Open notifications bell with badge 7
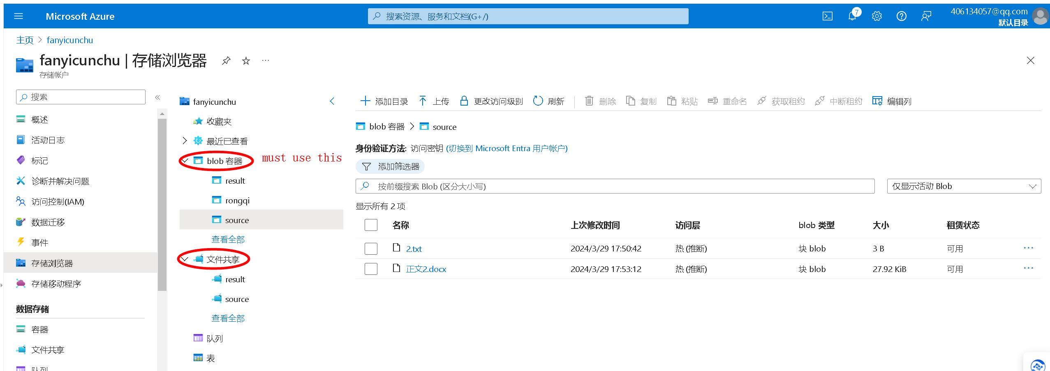 click(852, 16)
